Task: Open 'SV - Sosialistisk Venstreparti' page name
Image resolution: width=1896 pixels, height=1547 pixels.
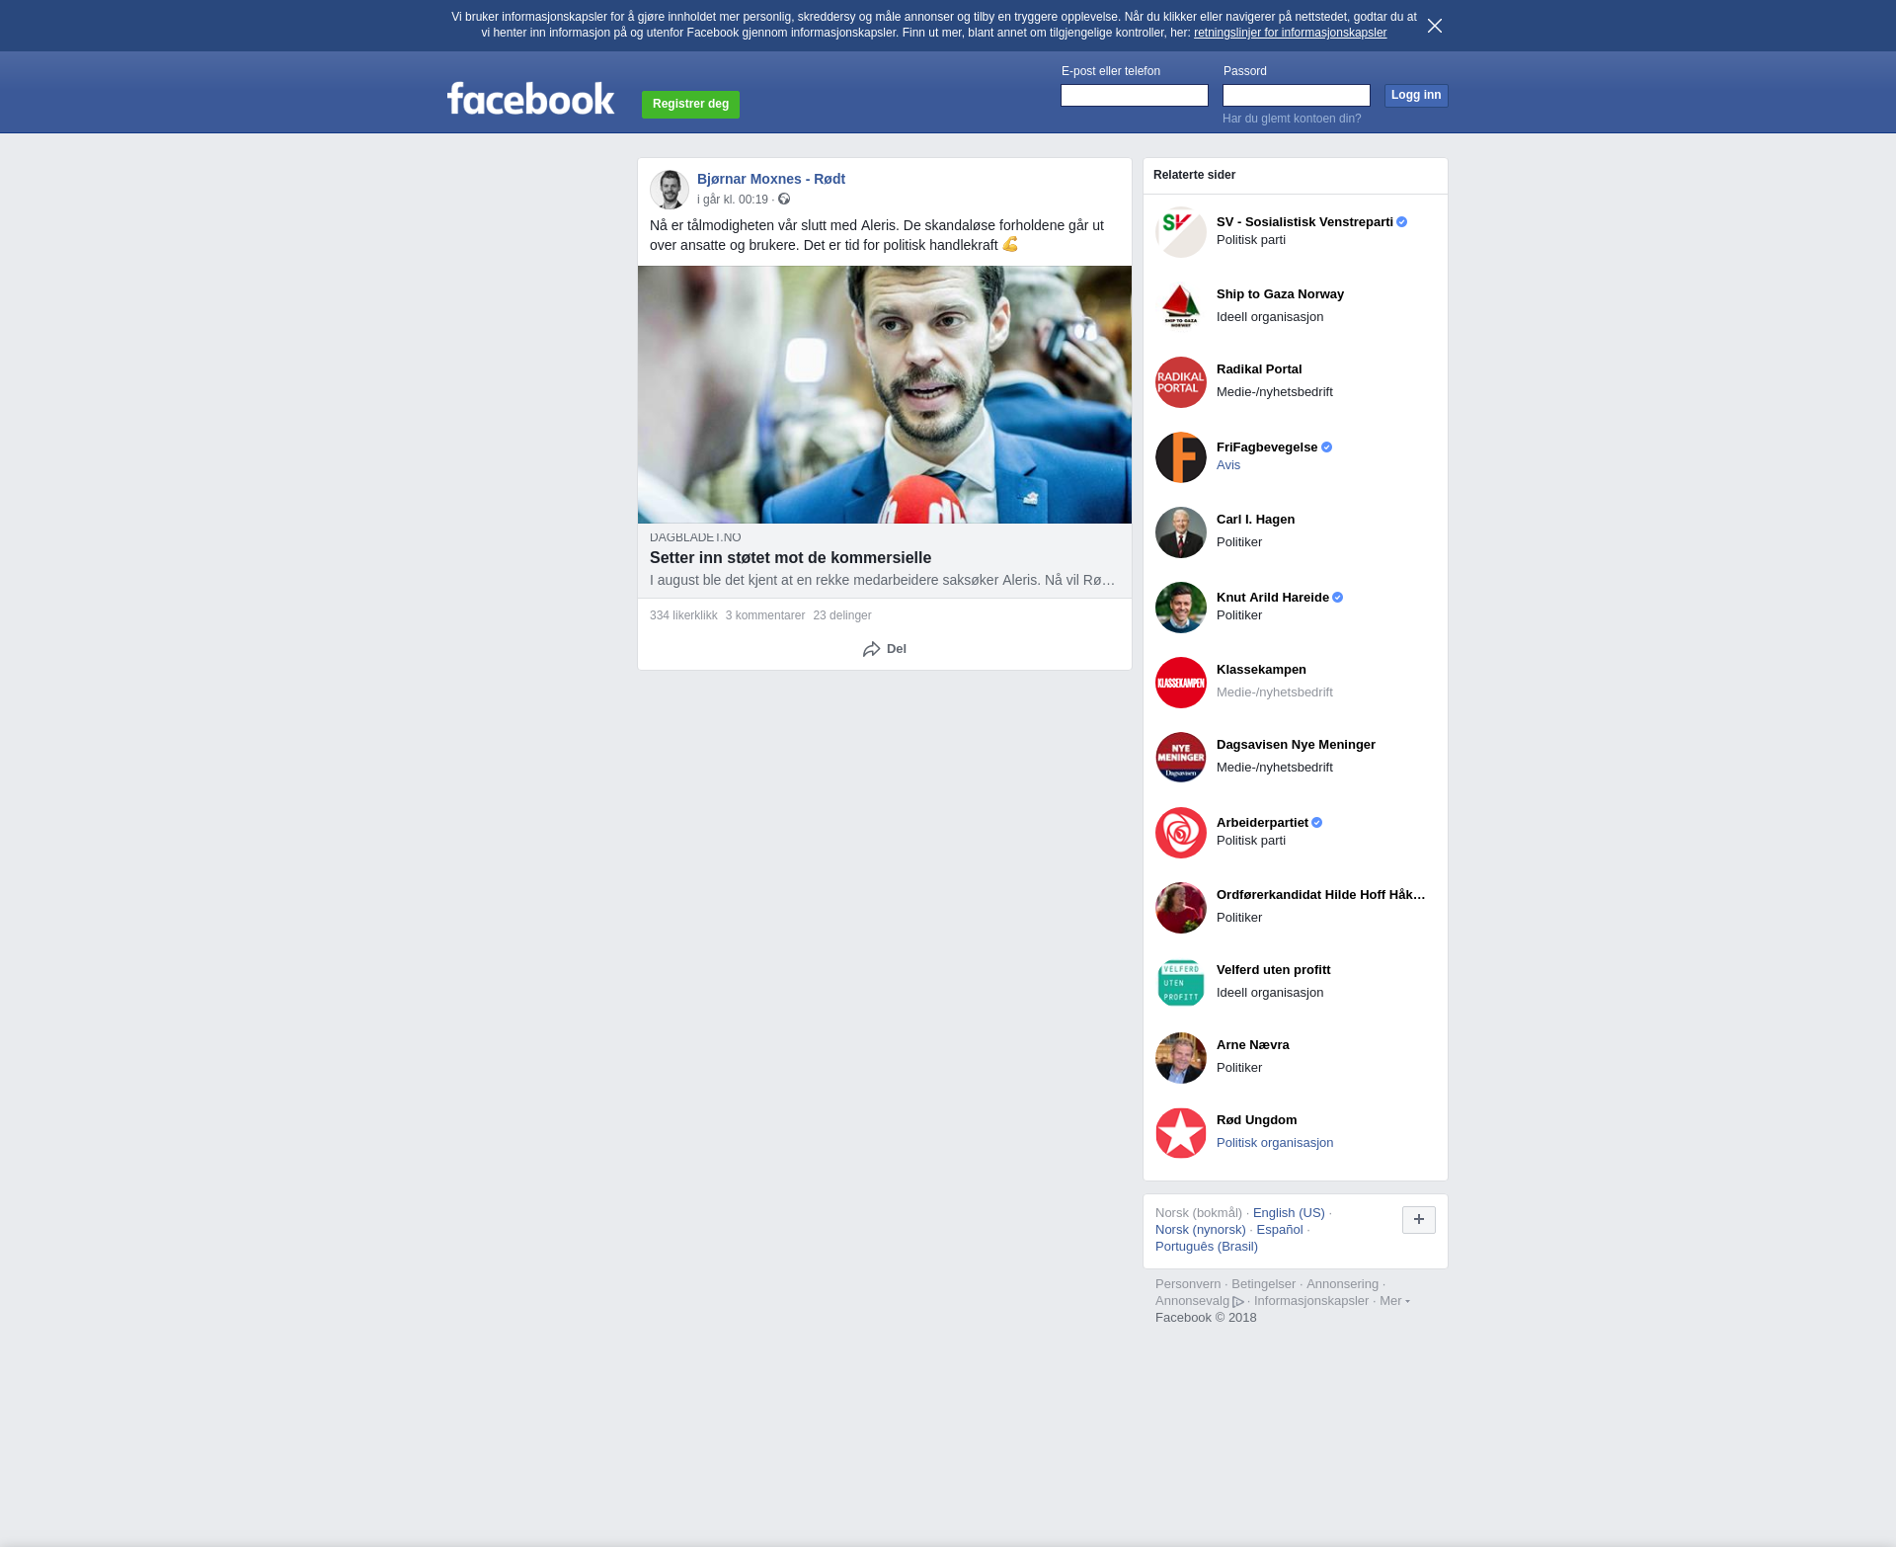Action: 1304,222
